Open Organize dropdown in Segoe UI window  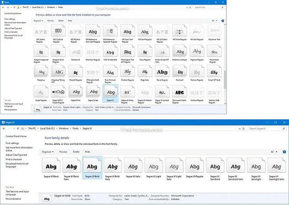click(x=48, y=152)
